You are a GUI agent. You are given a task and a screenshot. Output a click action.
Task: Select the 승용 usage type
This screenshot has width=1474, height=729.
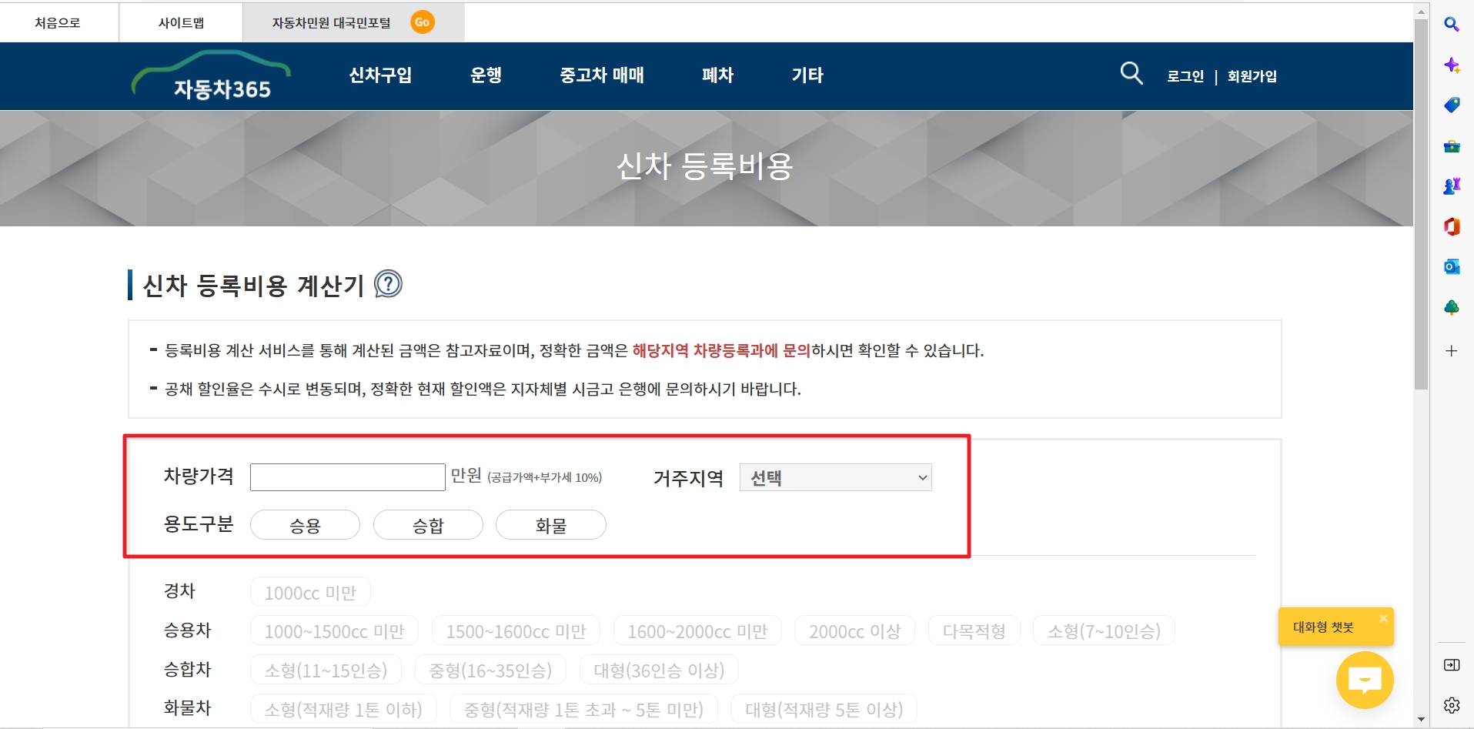coord(305,524)
